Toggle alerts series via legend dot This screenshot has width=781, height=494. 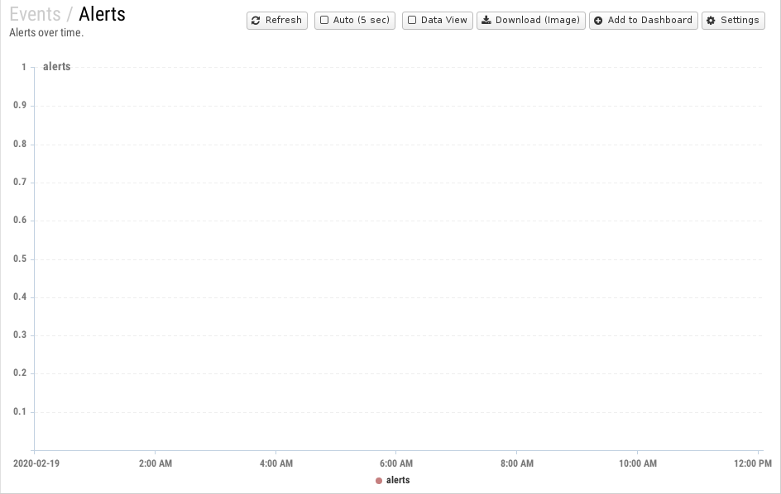tap(379, 481)
